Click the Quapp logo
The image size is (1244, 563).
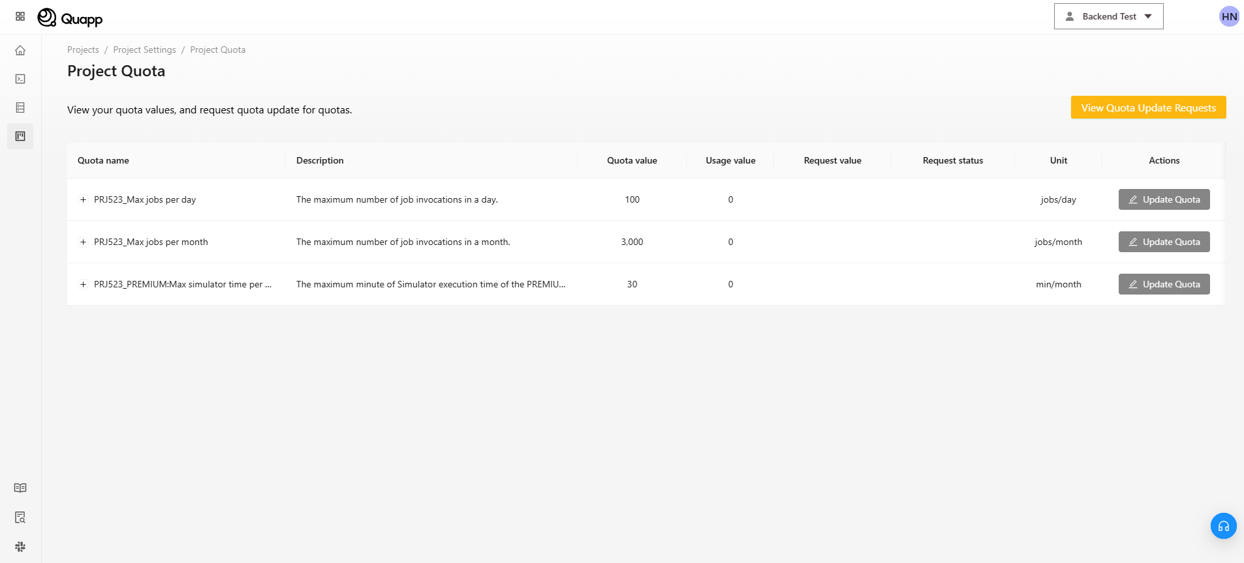pos(70,18)
